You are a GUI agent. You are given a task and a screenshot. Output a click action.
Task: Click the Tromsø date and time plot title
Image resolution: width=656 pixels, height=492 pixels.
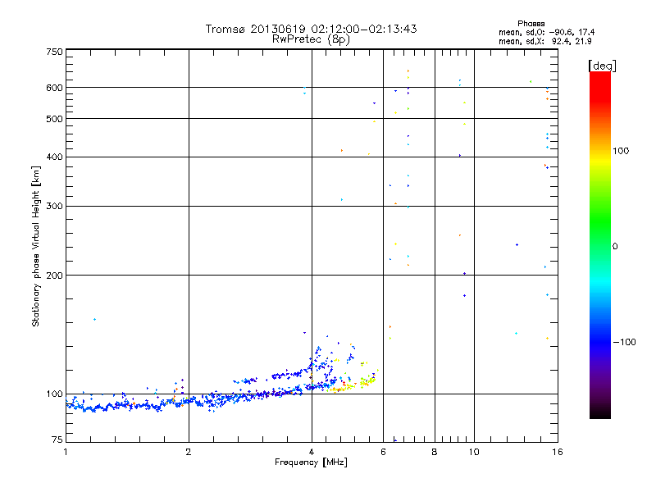click(x=311, y=29)
